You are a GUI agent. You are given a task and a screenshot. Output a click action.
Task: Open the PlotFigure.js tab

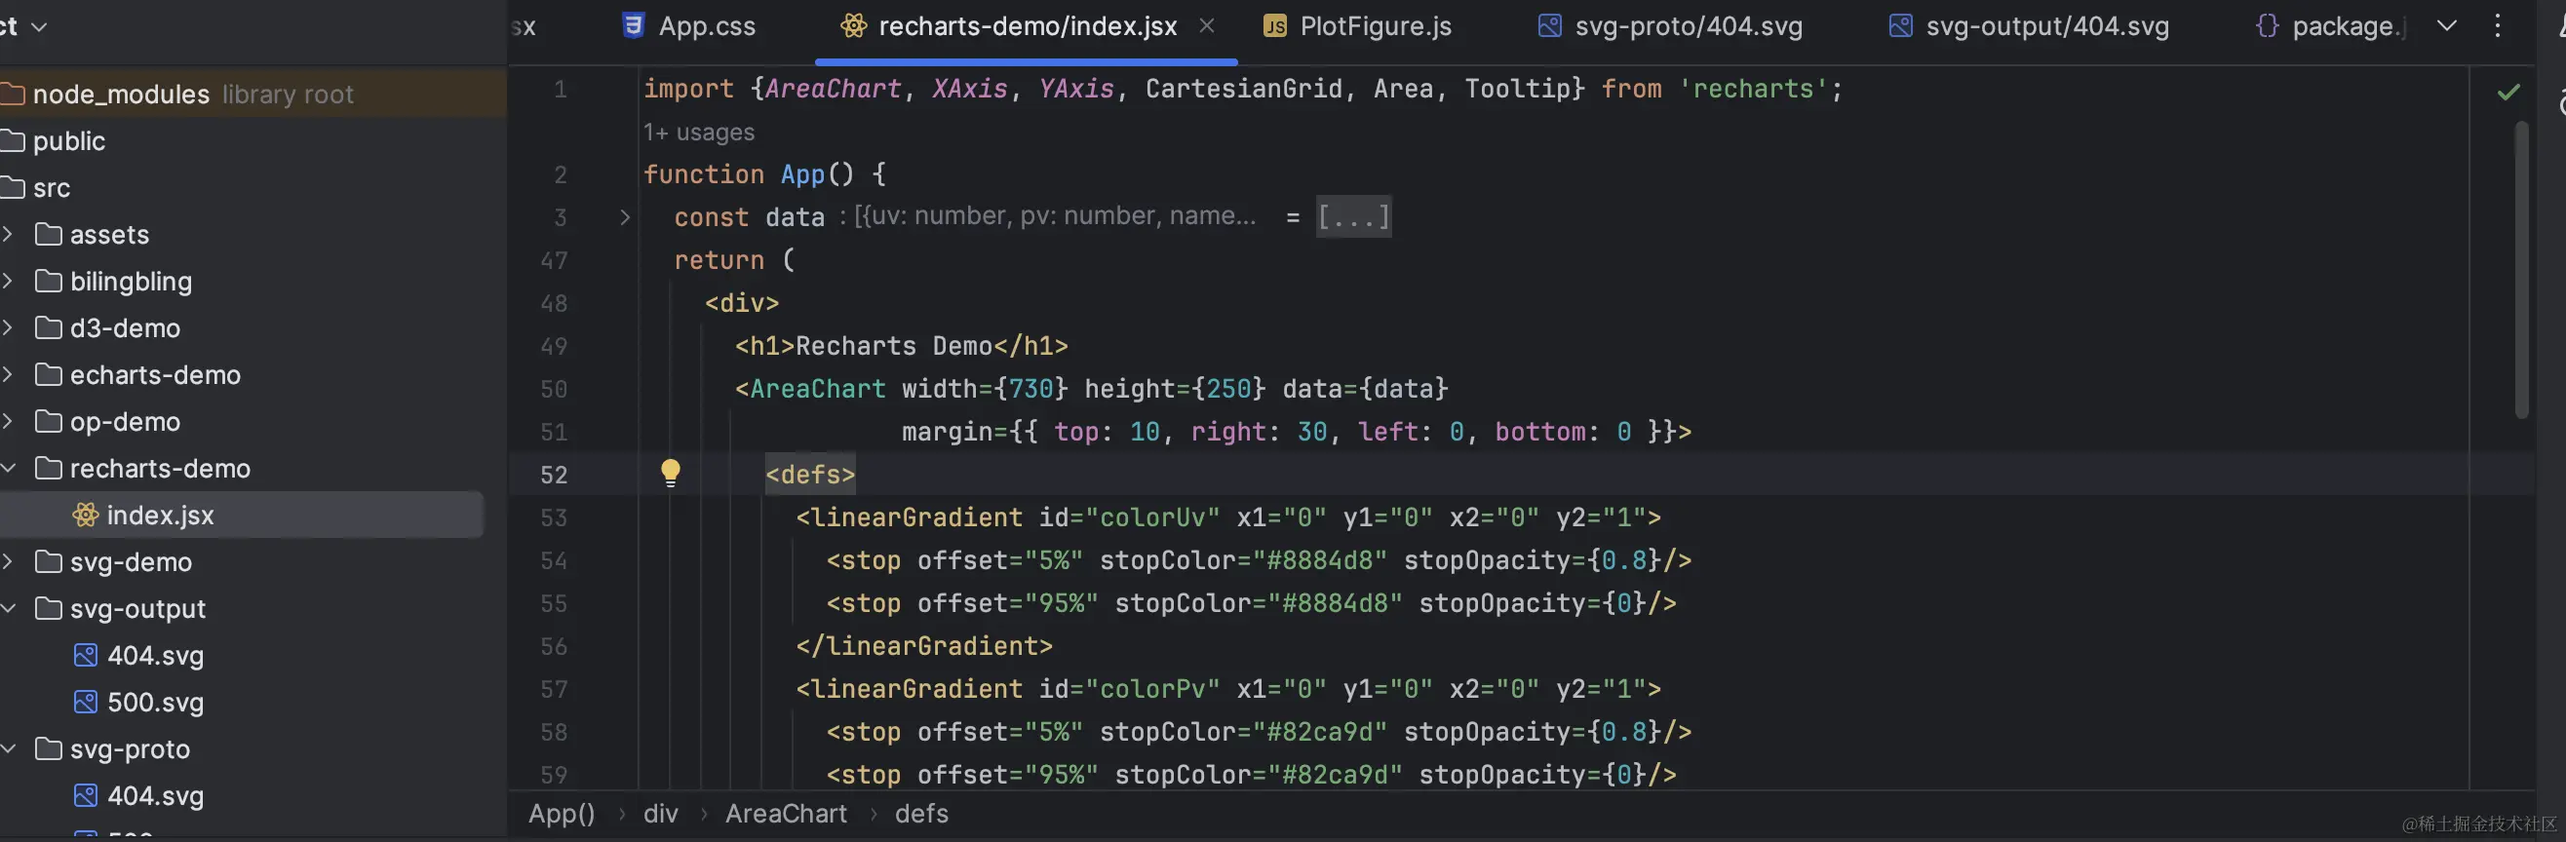tap(1357, 26)
